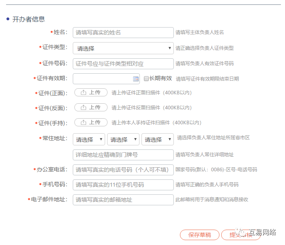The width and height of the screenshot is (285, 245).
Task: Open the third 常住地址 district dropdown
Action: click(x=157, y=139)
